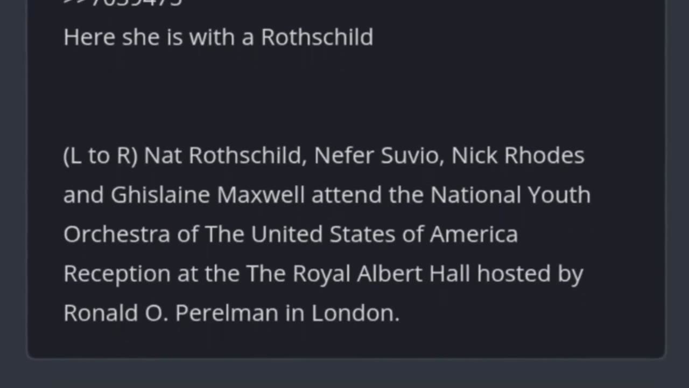Click the "(L to R)" caption prefix
The width and height of the screenshot is (689, 388).
click(x=101, y=156)
